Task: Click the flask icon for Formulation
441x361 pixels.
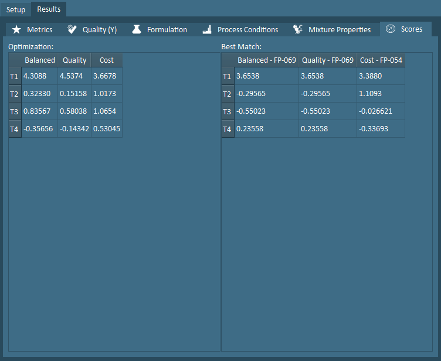Action: click(137, 29)
